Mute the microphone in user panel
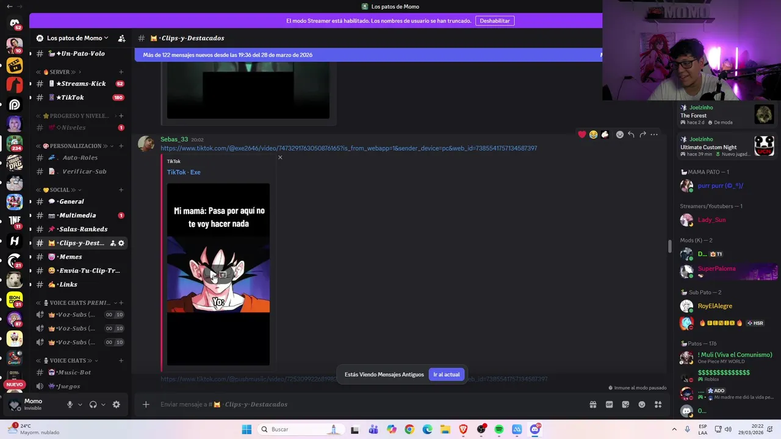 pos(70,404)
